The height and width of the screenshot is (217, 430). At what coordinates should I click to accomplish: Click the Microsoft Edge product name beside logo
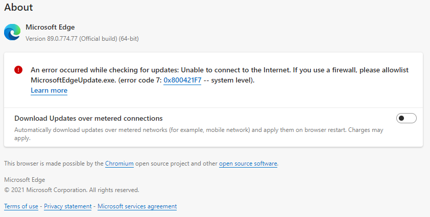point(50,27)
